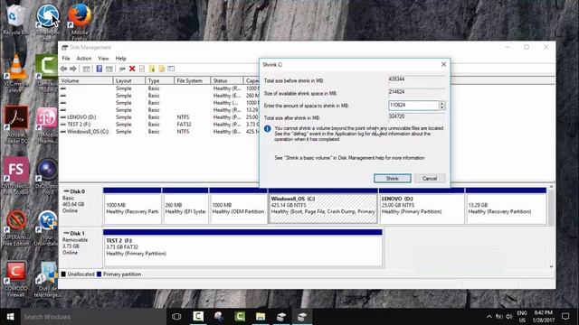The image size is (579, 325).
Task: Open the Ashampoo Snap desktop shortcut
Action: coord(47,21)
